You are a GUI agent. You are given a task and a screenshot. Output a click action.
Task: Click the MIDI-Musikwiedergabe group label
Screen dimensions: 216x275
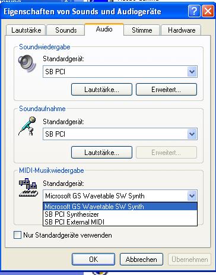[52, 170]
